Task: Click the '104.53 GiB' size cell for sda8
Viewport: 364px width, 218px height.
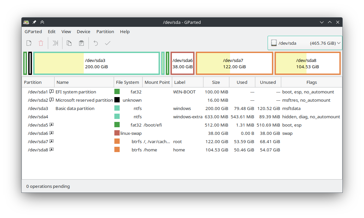Action: pos(217,150)
